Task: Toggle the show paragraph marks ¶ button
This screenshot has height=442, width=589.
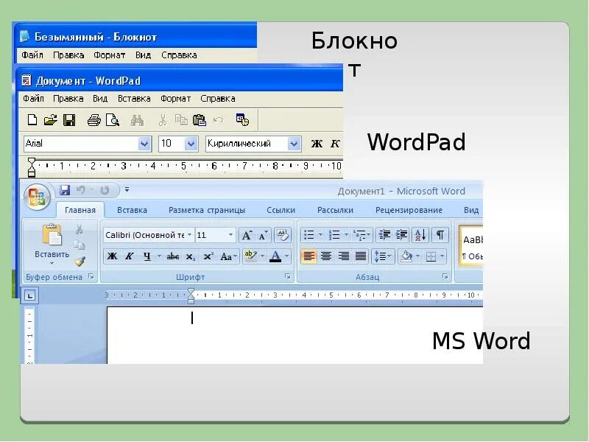Action: [x=440, y=235]
